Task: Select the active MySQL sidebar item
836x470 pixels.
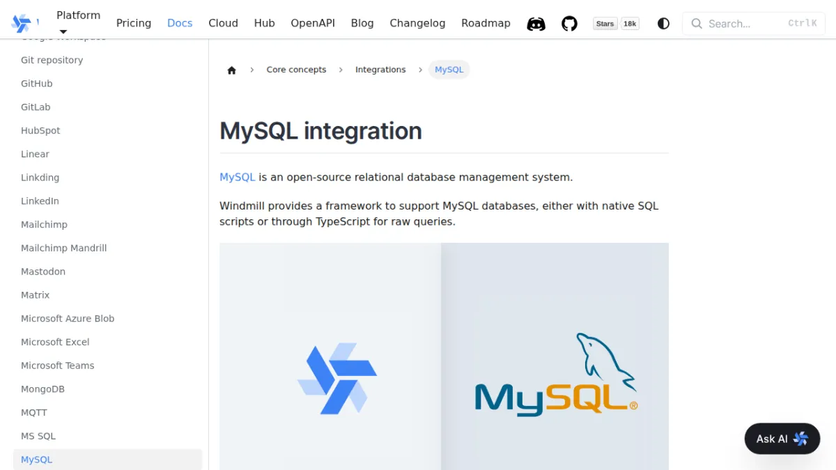Action: [x=108, y=460]
